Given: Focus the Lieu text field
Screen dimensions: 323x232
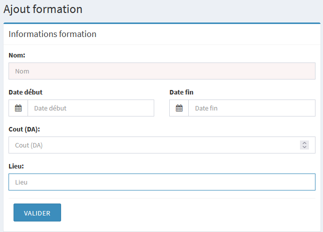Looking at the screenshot, I should click(x=162, y=182).
